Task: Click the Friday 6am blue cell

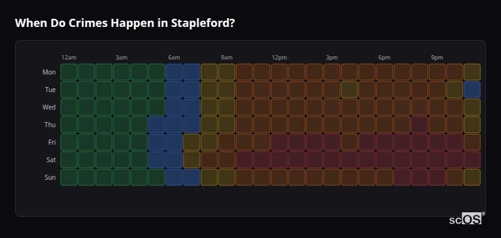Action: [x=174, y=142]
